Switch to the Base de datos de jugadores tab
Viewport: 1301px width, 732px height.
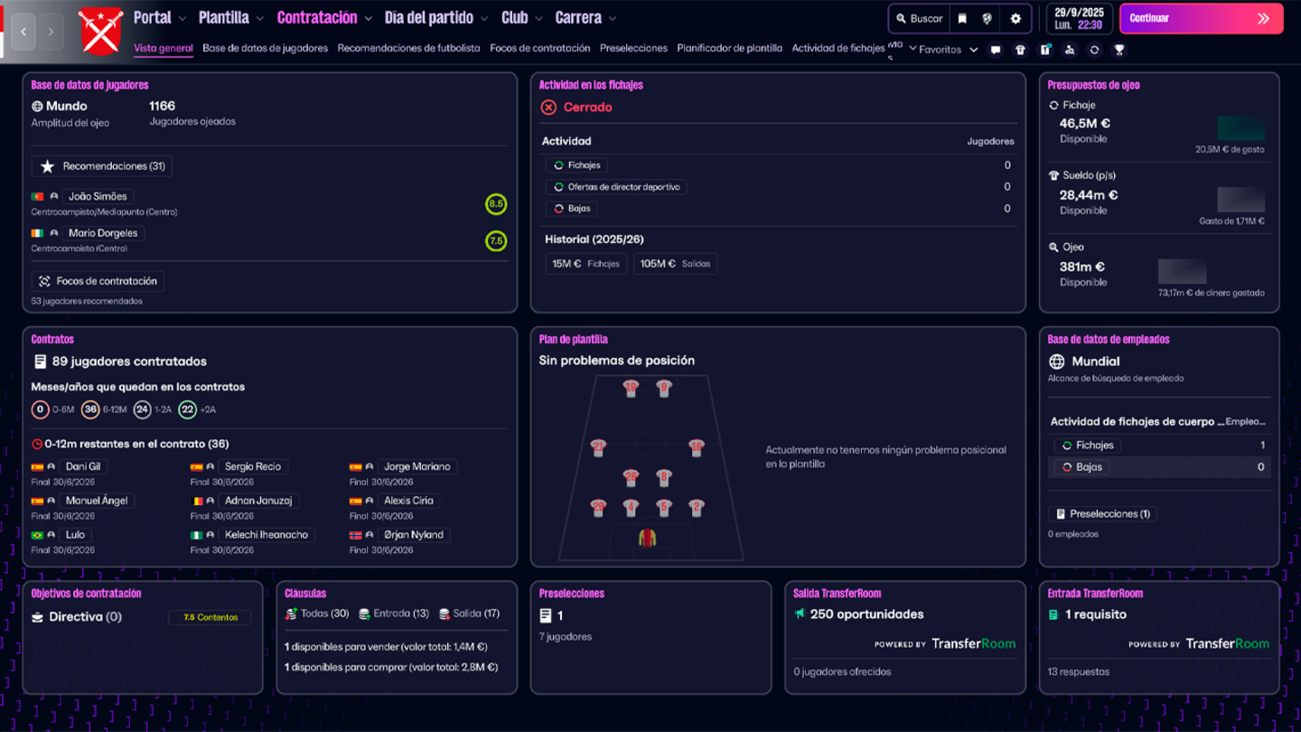pos(265,48)
